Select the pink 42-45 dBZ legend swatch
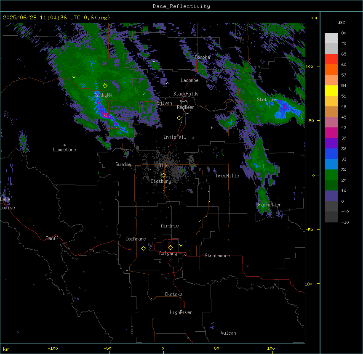 (331, 122)
